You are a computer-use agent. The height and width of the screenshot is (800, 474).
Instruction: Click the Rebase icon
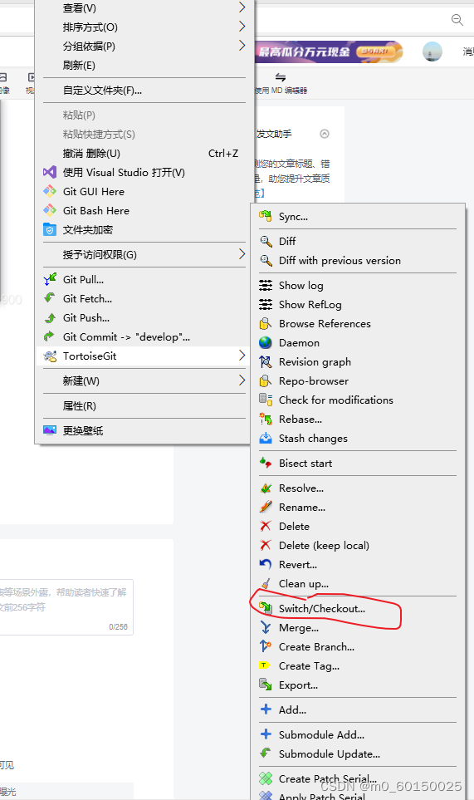click(x=265, y=420)
